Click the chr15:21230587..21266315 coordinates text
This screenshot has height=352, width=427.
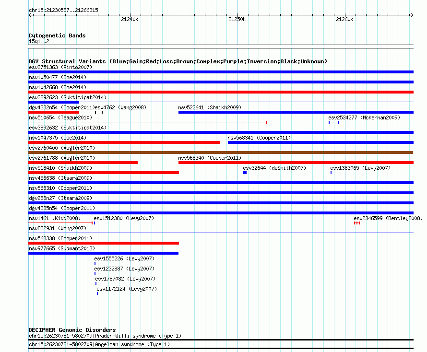(x=63, y=11)
